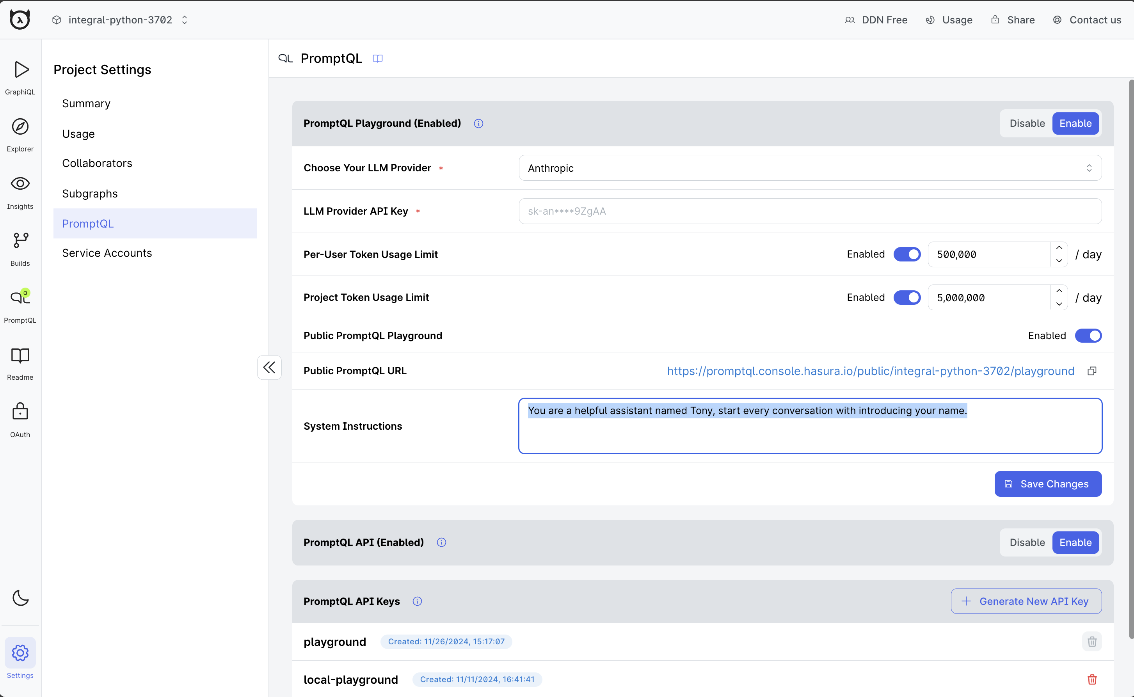Click the Save Changes button
The height and width of the screenshot is (697, 1134).
(x=1048, y=484)
